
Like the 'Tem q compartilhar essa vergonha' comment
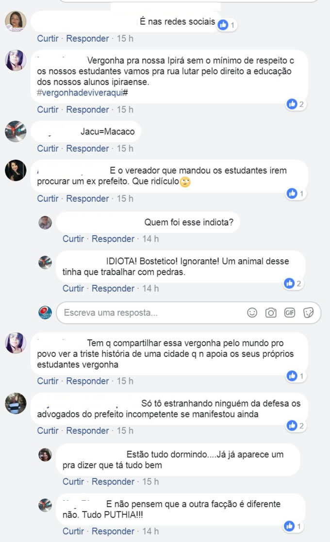pyautogui.click(x=48, y=381)
